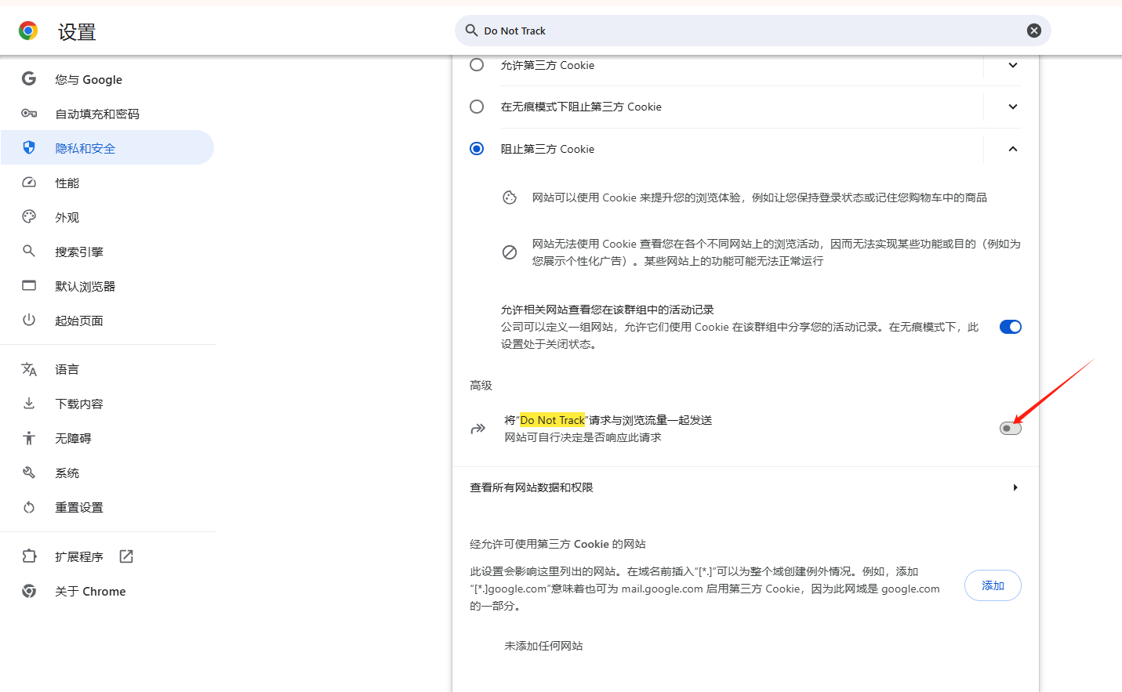Expand details for 在无痕模式下阻止第三方 Cookie
The image size is (1122, 692).
coord(1013,107)
